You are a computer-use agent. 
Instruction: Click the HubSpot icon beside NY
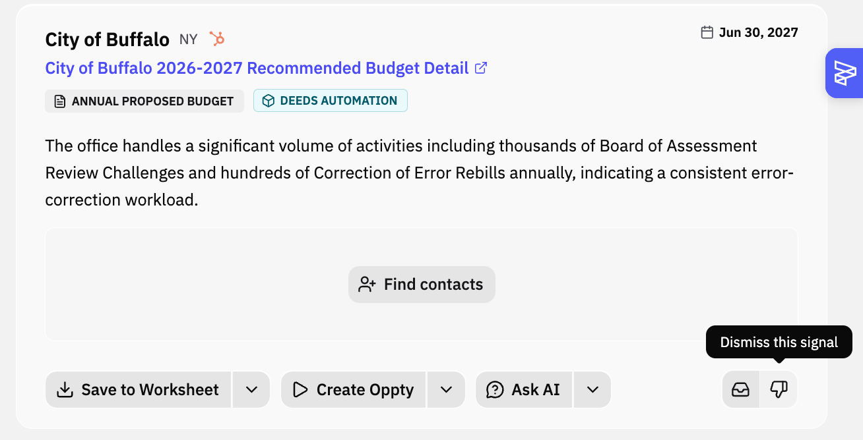click(x=217, y=39)
